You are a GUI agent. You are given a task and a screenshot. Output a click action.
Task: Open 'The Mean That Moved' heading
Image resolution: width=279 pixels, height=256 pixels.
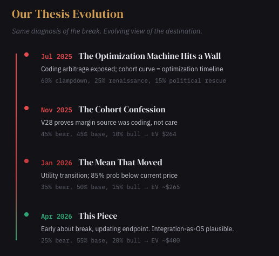pyautogui.click(x=120, y=163)
